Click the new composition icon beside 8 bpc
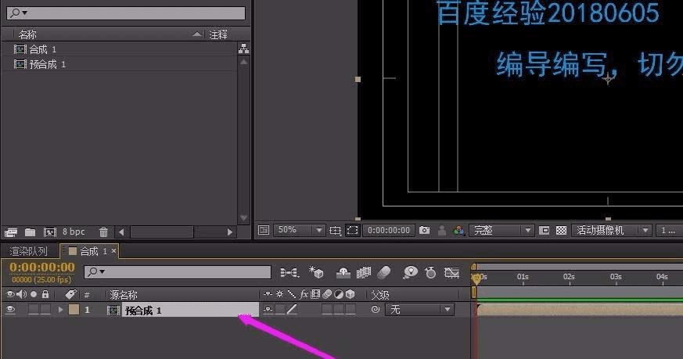 (x=49, y=232)
